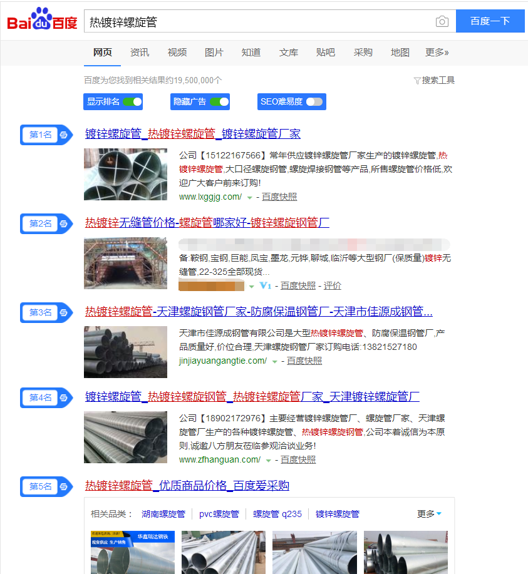This screenshot has height=574, width=528.
Task: Toggle the 显示排名 switch
Action: (132, 102)
